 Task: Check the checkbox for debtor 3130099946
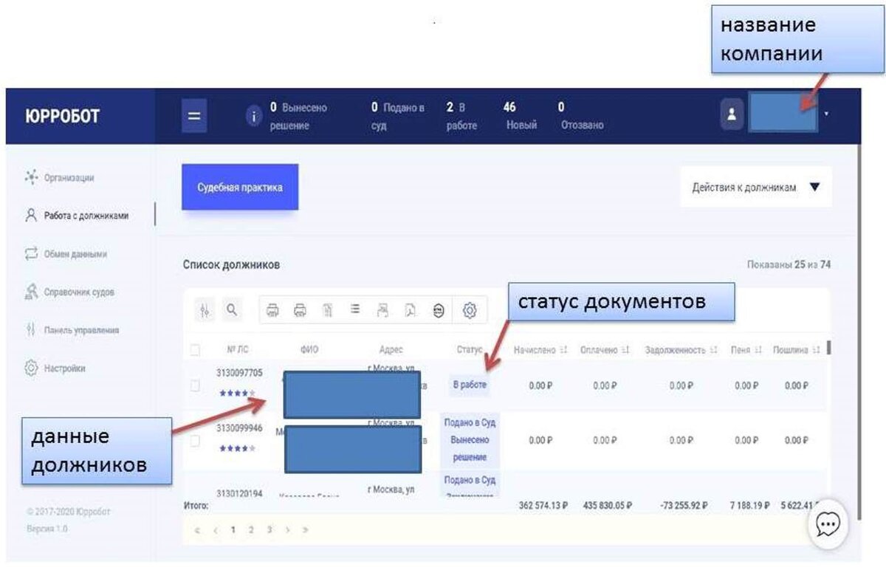(x=194, y=438)
